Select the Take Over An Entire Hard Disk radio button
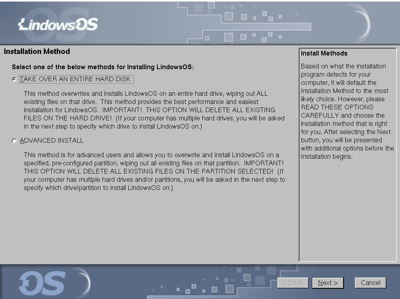Image resolution: width=400 pixels, height=299 pixels. click(x=14, y=79)
